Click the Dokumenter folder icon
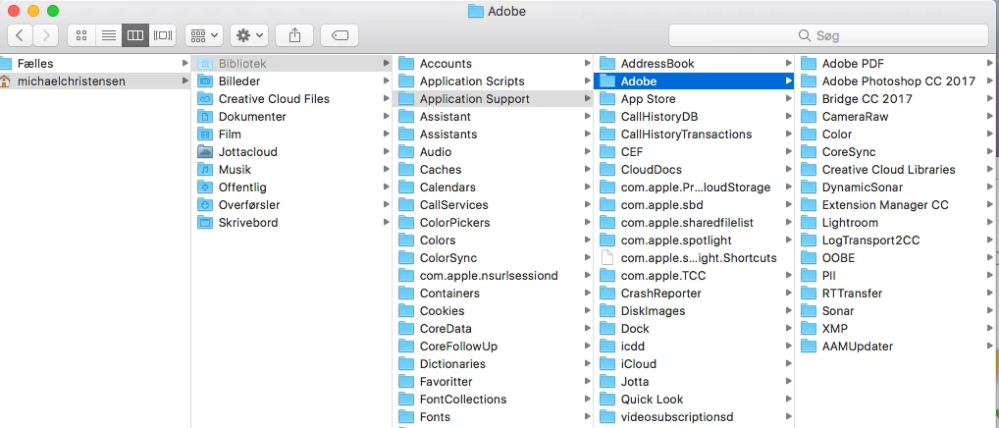Image resolution: width=999 pixels, height=428 pixels. (204, 117)
